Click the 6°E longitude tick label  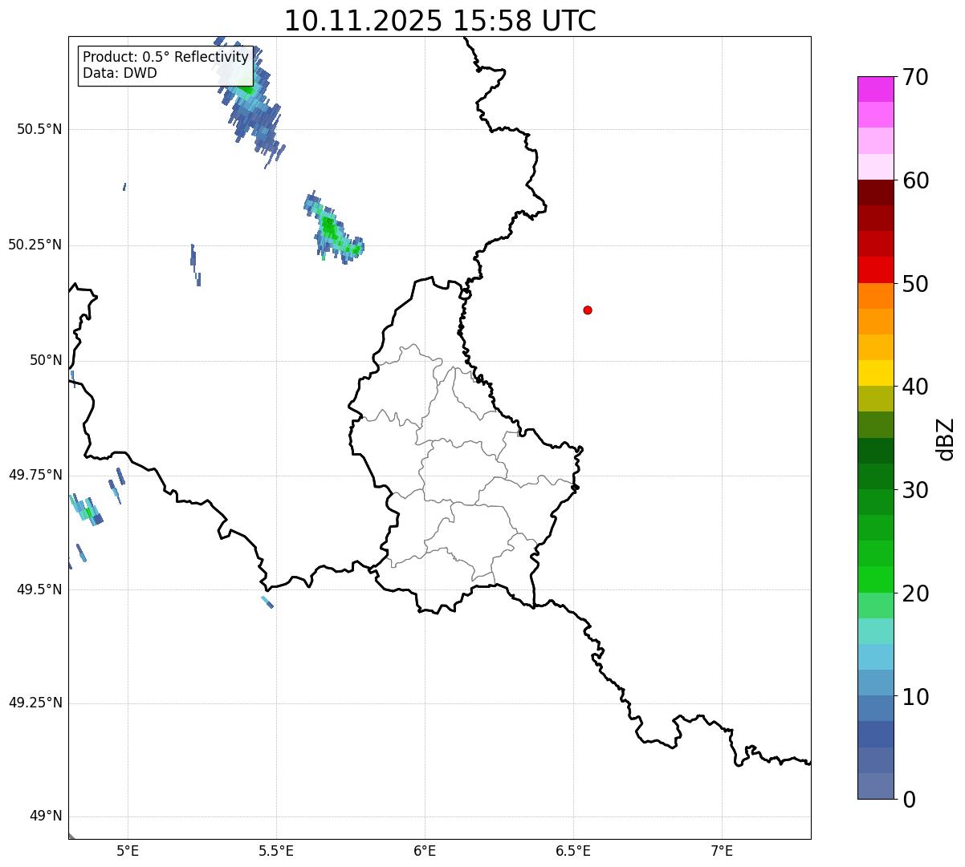(425, 851)
